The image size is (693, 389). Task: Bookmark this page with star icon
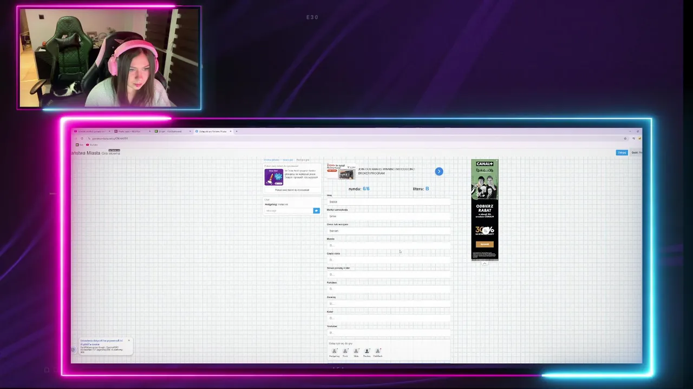click(x=626, y=138)
